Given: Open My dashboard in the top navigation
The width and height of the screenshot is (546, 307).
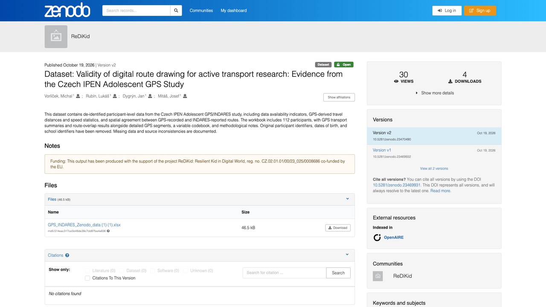Looking at the screenshot, I should click(x=234, y=11).
